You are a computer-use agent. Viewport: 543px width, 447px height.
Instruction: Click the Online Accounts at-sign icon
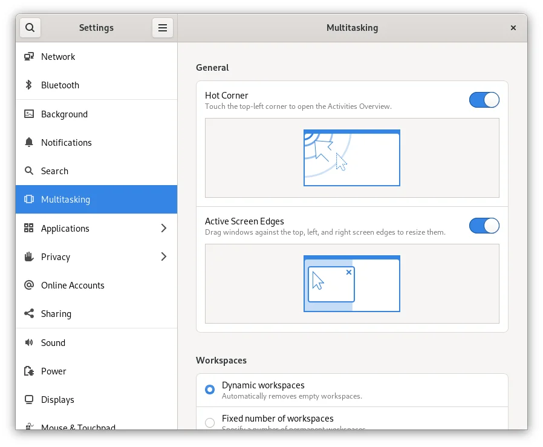(28, 285)
